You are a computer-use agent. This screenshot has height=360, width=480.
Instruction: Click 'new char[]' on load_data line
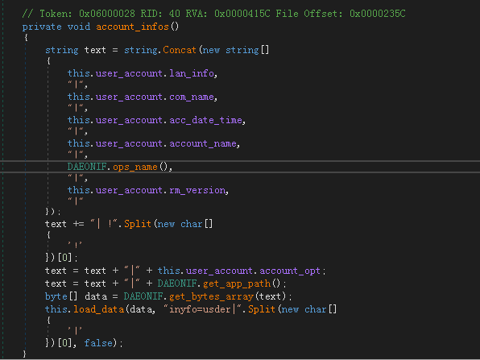(309, 309)
